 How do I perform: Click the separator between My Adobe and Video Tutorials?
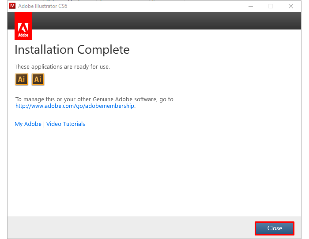44,124
